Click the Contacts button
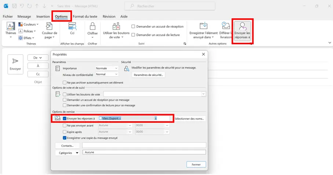Screen dimensions: 333x175 coord(67,146)
